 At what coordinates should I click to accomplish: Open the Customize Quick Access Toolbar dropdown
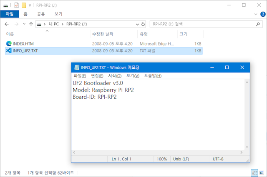coord(30,5)
